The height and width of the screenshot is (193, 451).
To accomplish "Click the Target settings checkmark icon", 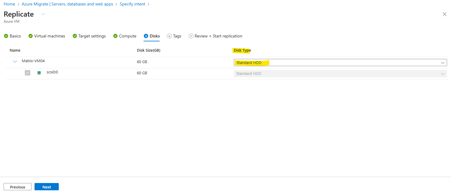I will [x=75, y=36].
